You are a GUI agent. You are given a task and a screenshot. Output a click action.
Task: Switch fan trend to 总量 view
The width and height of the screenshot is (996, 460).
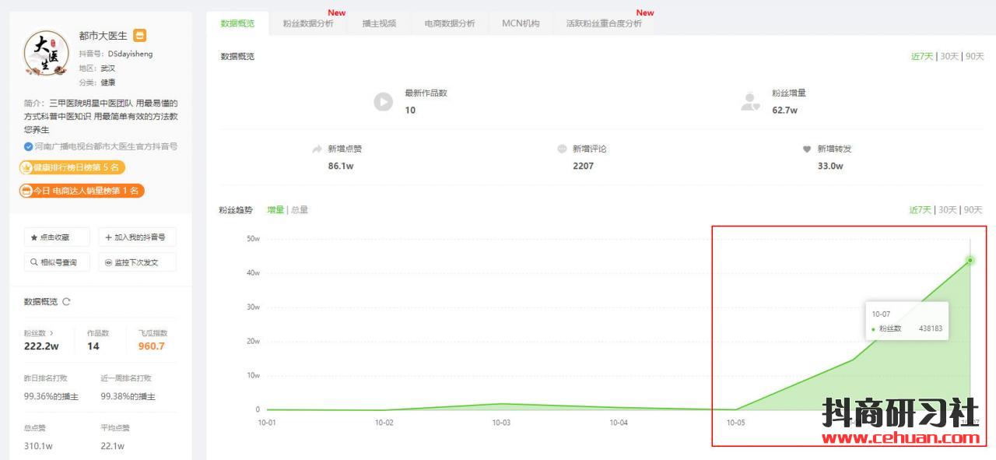click(x=300, y=210)
